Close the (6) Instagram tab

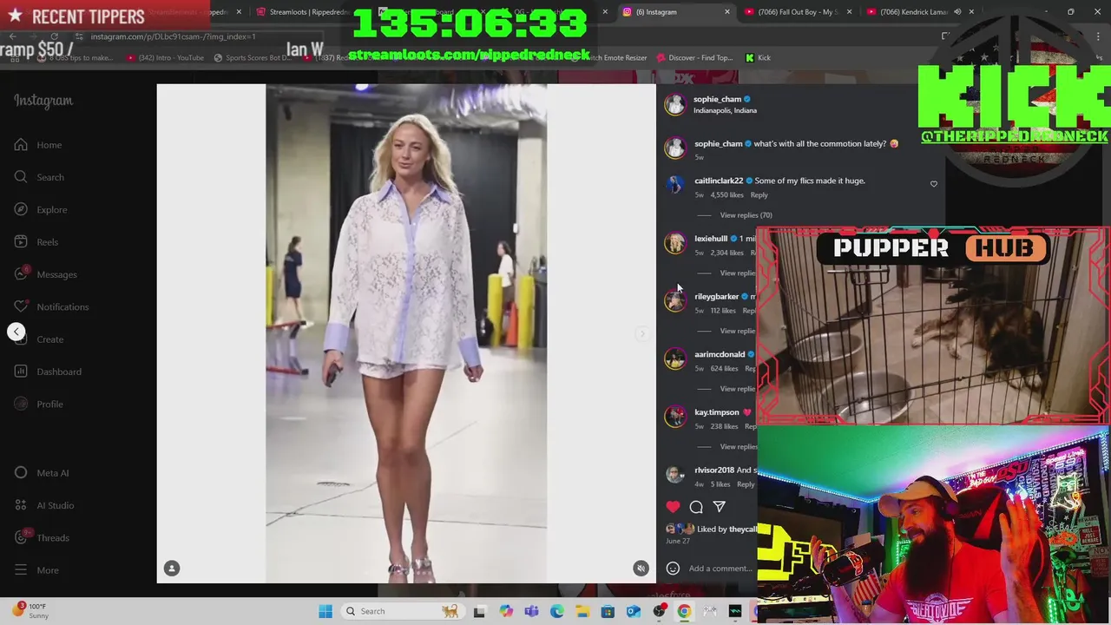[727, 12]
